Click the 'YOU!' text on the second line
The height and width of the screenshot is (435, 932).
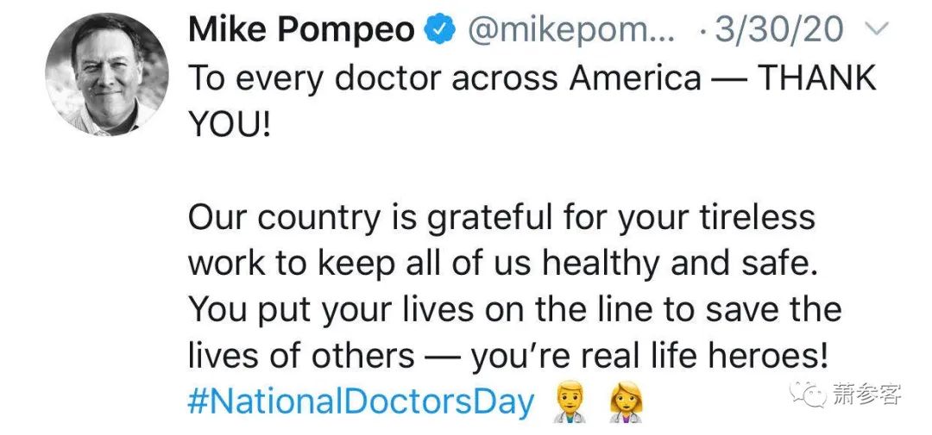[x=230, y=125]
